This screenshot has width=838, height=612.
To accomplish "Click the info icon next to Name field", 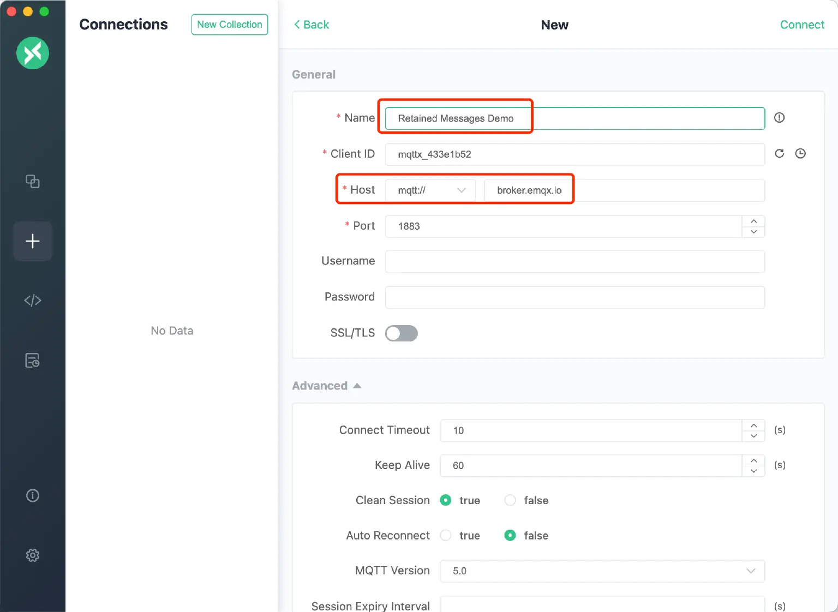I will point(779,118).
